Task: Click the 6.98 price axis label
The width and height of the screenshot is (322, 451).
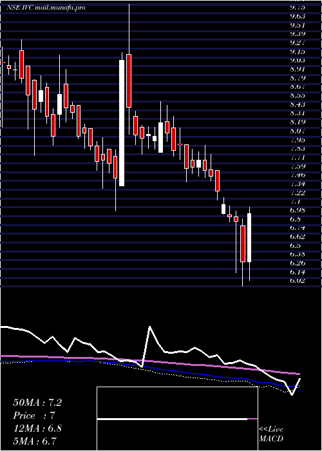Action: (x=298, y=210)
